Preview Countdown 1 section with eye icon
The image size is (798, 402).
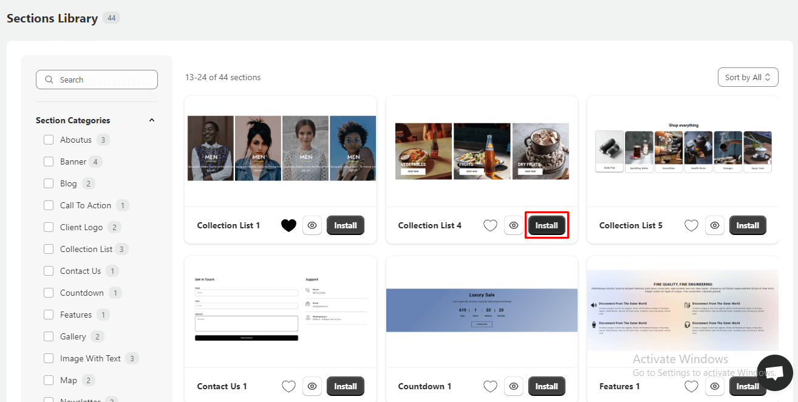point(514,386)
